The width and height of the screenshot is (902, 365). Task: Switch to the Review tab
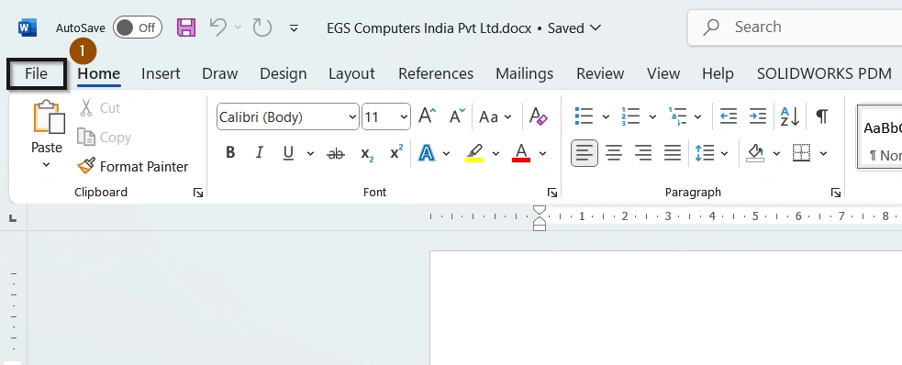[x=600, y=73]
